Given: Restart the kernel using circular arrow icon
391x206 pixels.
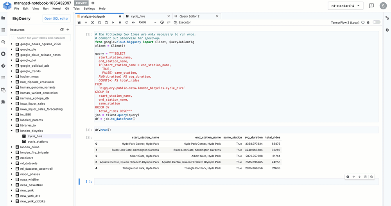Looking at the screenshot, I should coord(126,22).
